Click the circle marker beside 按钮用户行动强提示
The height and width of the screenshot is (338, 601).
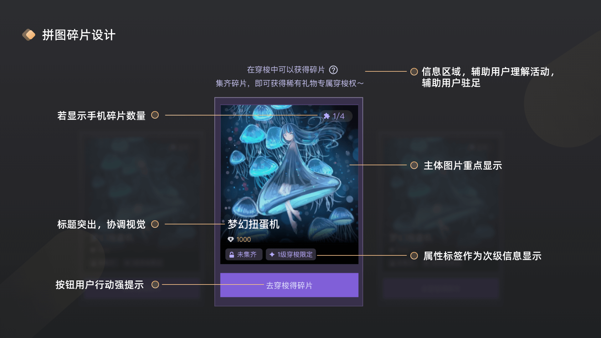pos(155,284)
